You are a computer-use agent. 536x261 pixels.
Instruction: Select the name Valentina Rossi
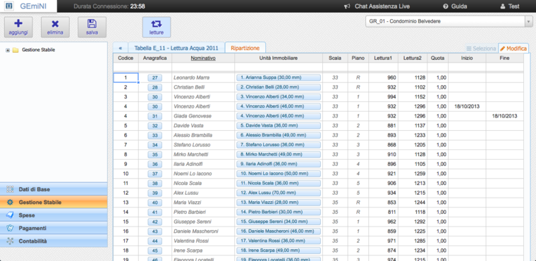(x=191, y=241)
